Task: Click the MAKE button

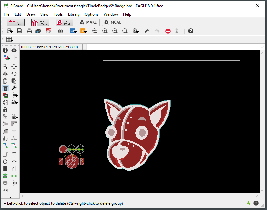Action: tap(88, 22)
